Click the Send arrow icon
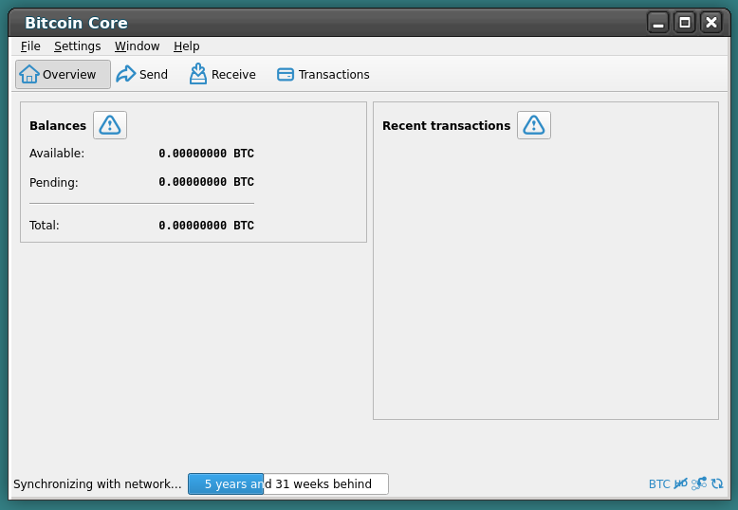 pyautogui.click(x=126, y=74)
